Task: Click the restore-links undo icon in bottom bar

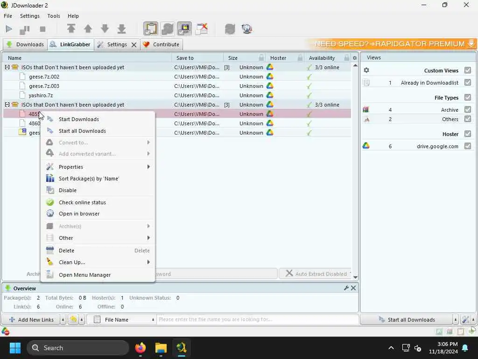Action: 73,320
